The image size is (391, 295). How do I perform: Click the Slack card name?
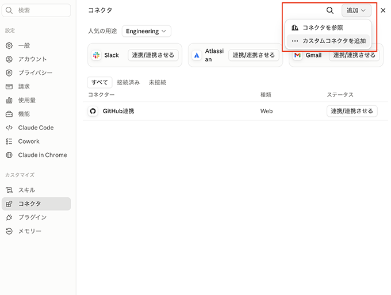(112, 55)
